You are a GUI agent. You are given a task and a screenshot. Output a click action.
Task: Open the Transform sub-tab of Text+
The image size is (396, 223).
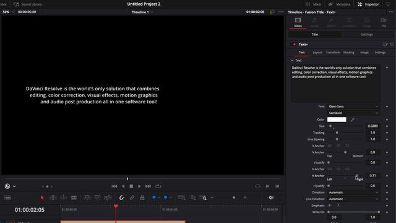click(333, 53)
